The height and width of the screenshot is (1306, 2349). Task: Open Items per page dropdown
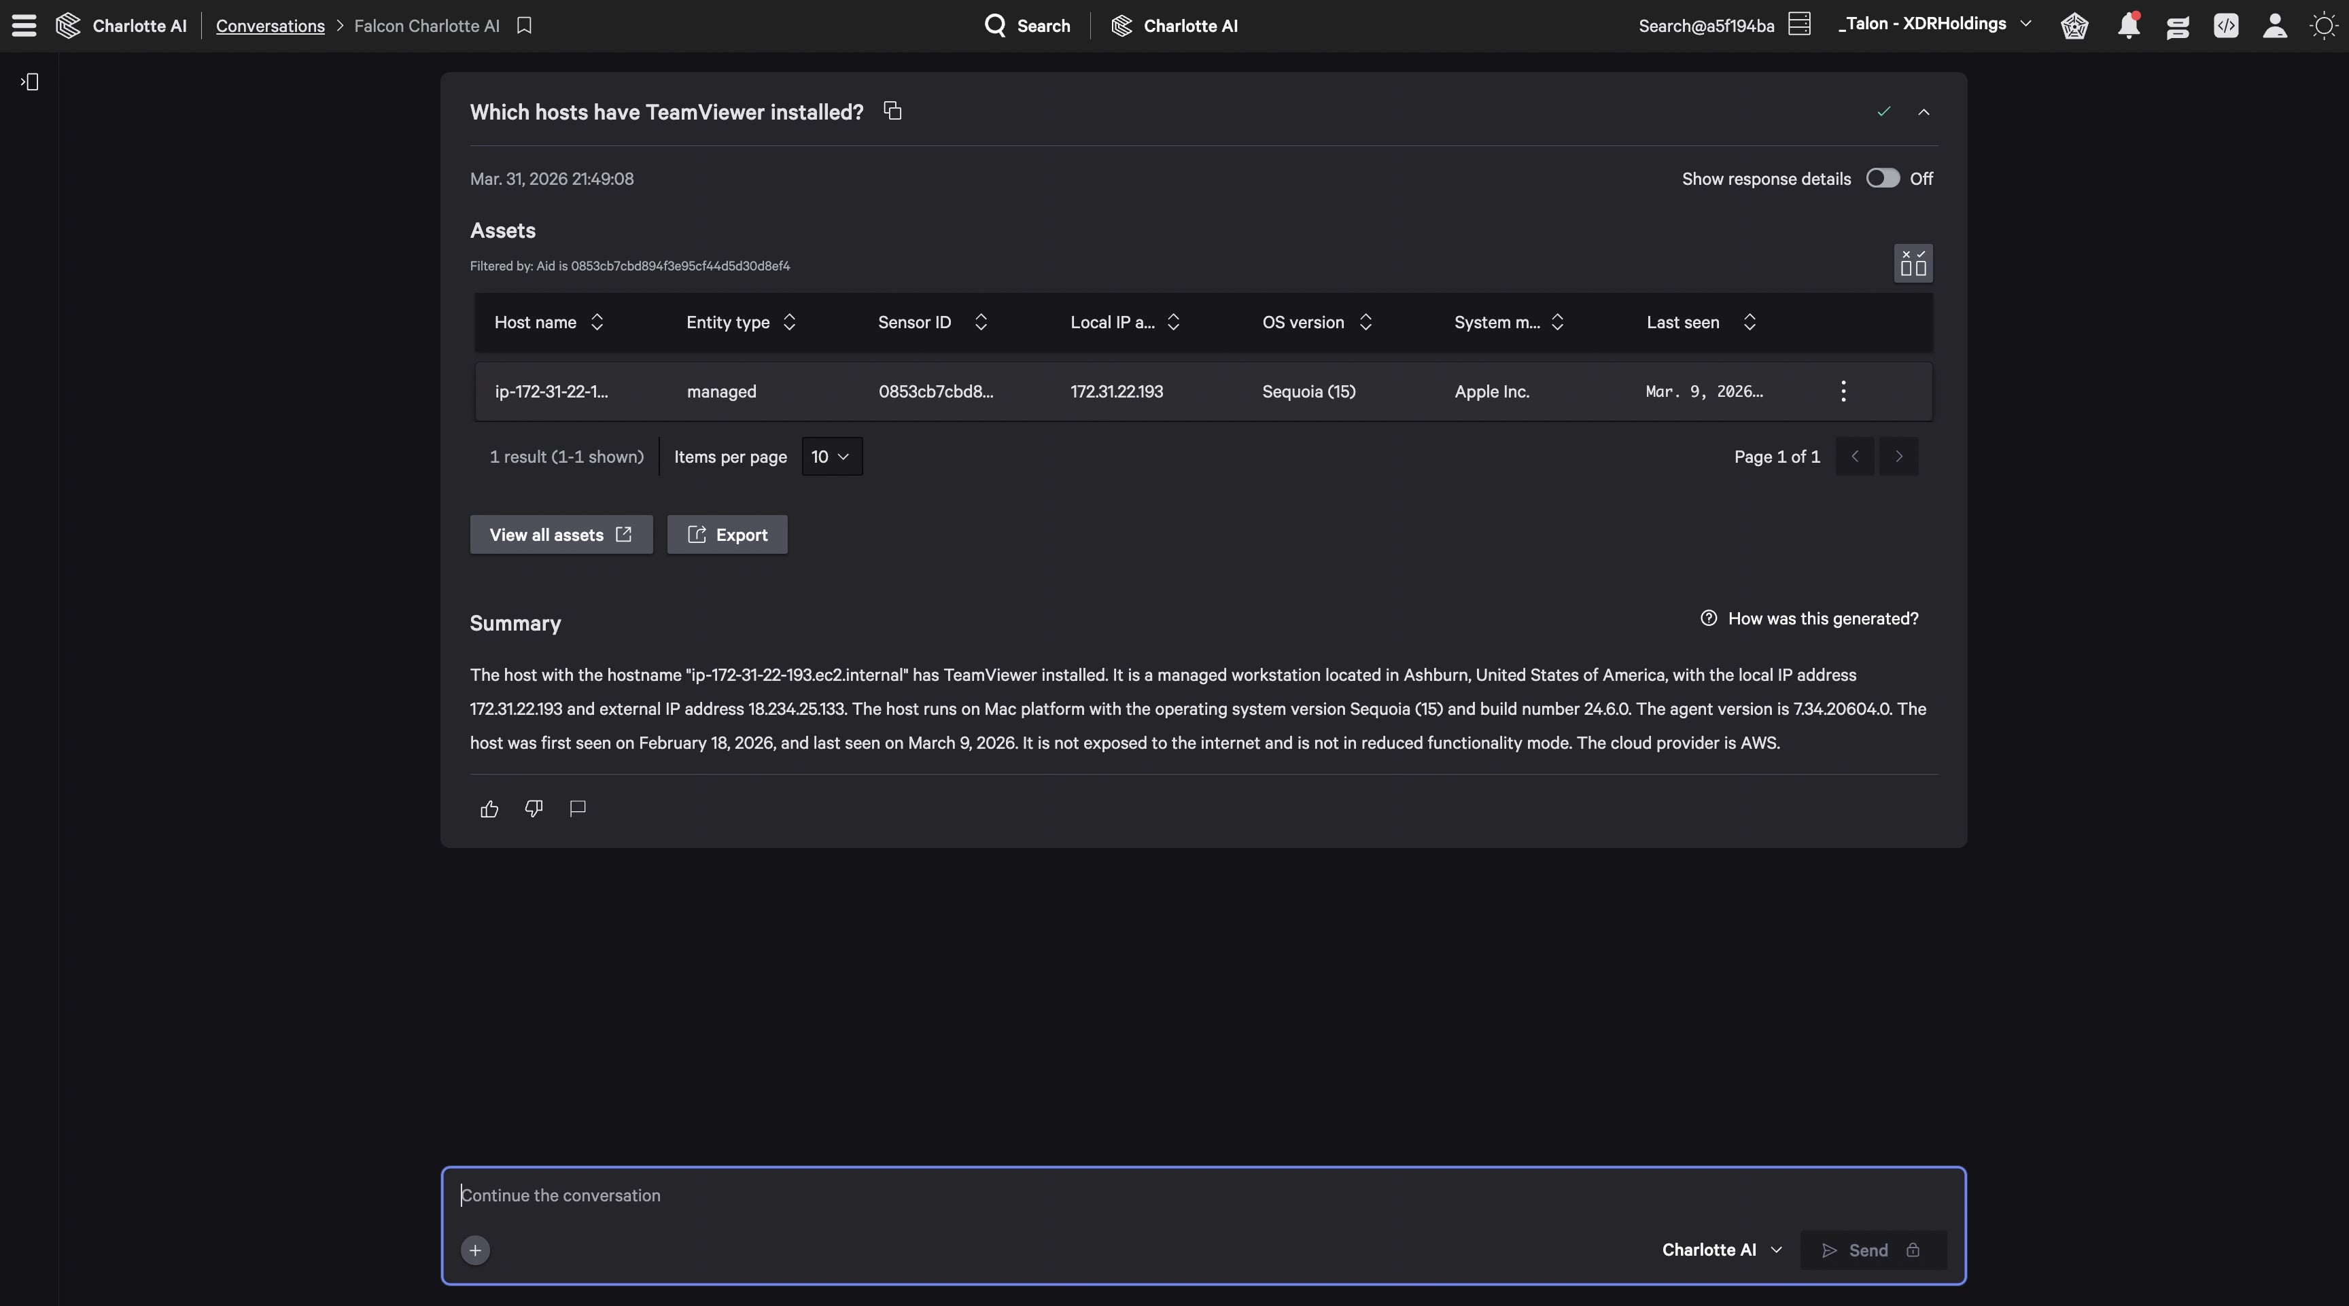click(x=831, y=457)
